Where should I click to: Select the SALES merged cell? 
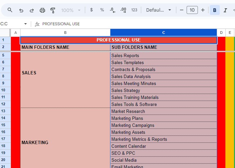click(x=65, y=80)
